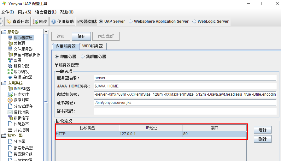This screenshot has height=161, width=281.
Task: Click the Yonyou UAP title bar app icon
Action: (x=4, y=3)
